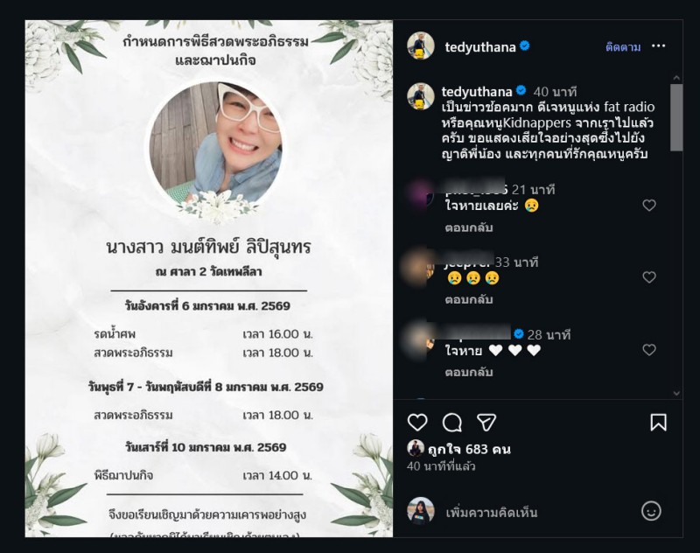Image resolution: width=700 pixels, height=553 pixels.
Task: Share the post via paper plane icon
Action: (486, 423)
